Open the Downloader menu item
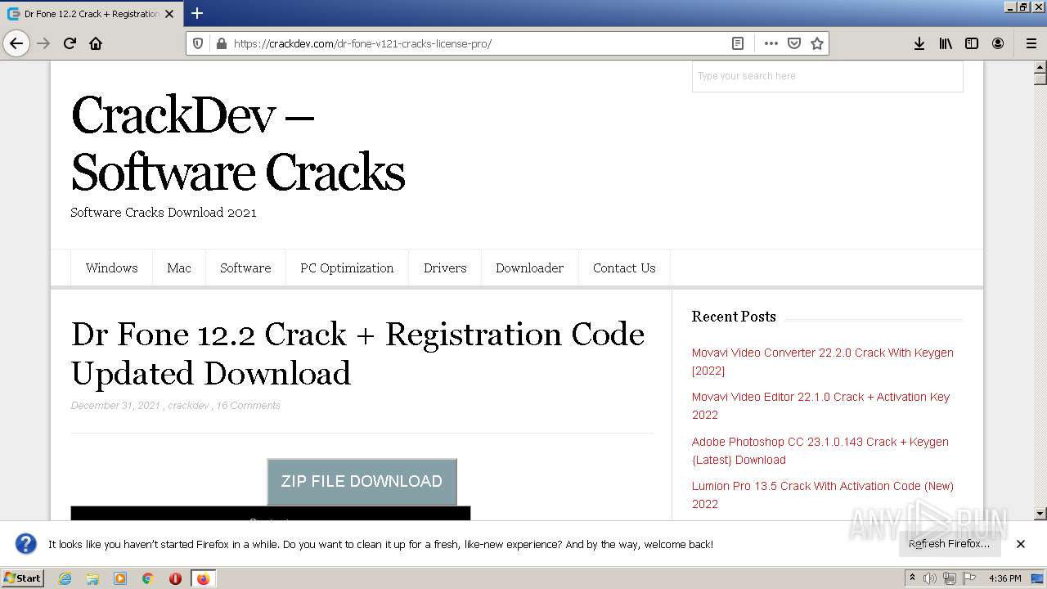 (529, 268)
